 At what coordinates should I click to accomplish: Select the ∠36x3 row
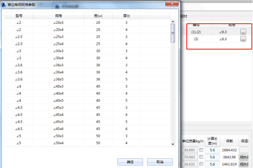pos(87,65)
